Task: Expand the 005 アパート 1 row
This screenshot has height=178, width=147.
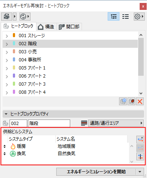Action: point(7,68)
